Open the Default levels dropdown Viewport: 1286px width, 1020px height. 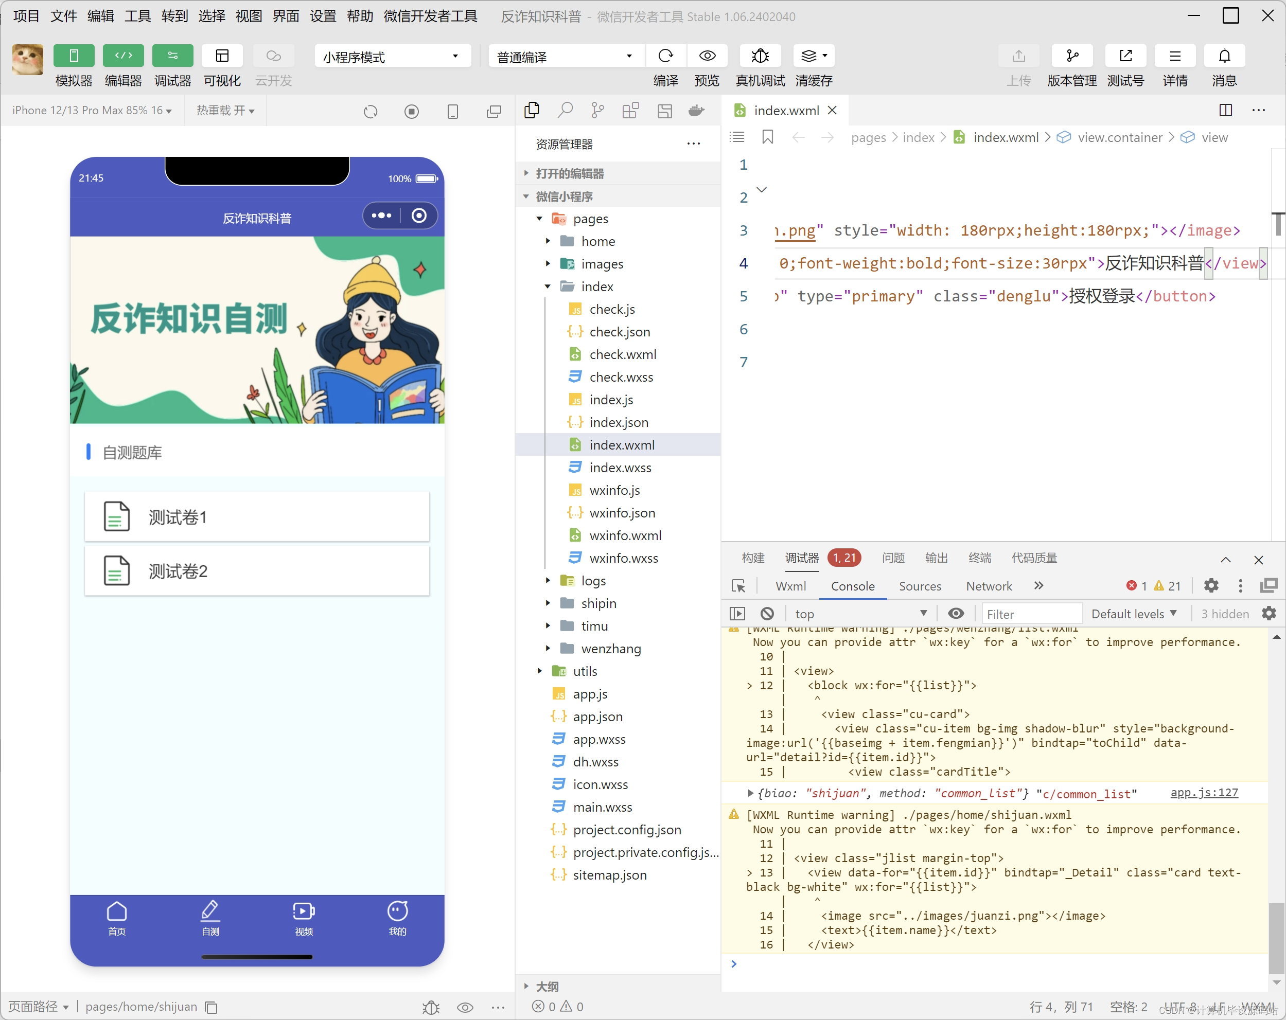1133,614
